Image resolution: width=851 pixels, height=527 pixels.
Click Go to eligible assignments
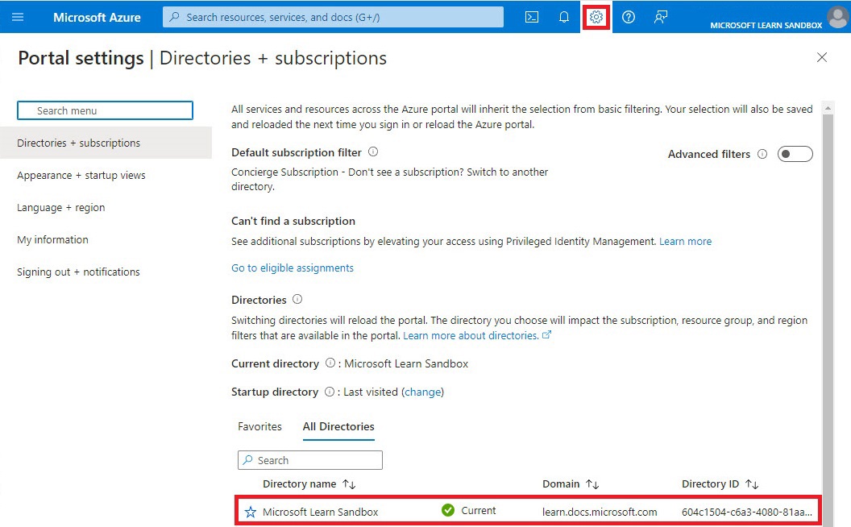tap(293, 268)
